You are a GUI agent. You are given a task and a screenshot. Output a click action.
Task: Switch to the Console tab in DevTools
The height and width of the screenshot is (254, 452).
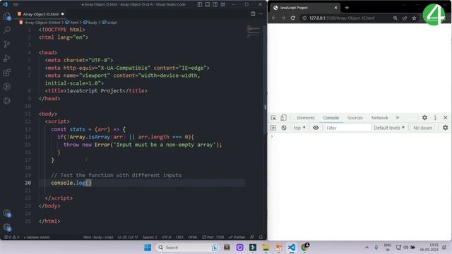[331, 118]
